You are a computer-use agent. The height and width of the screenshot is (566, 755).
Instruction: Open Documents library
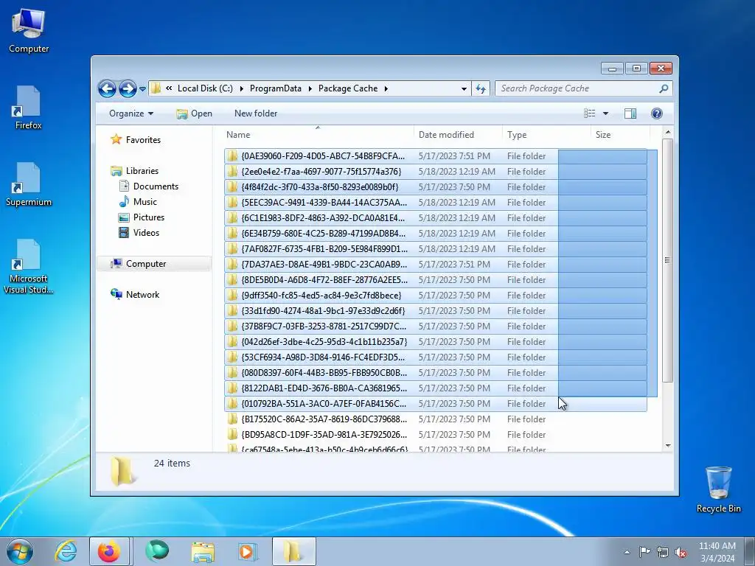click(x=156, y=186)
